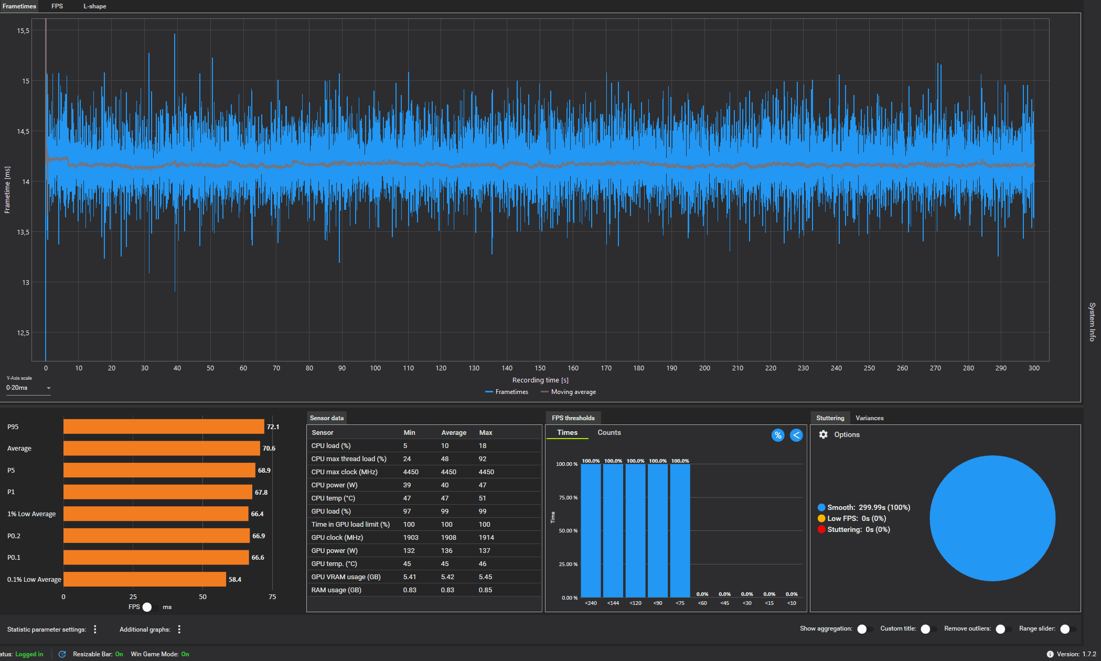
Task: Click the Smooth blue legend dot
Action: coord(821,507)
